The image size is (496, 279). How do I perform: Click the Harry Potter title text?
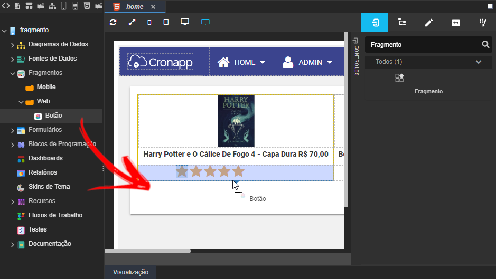(x=236, y=154)
